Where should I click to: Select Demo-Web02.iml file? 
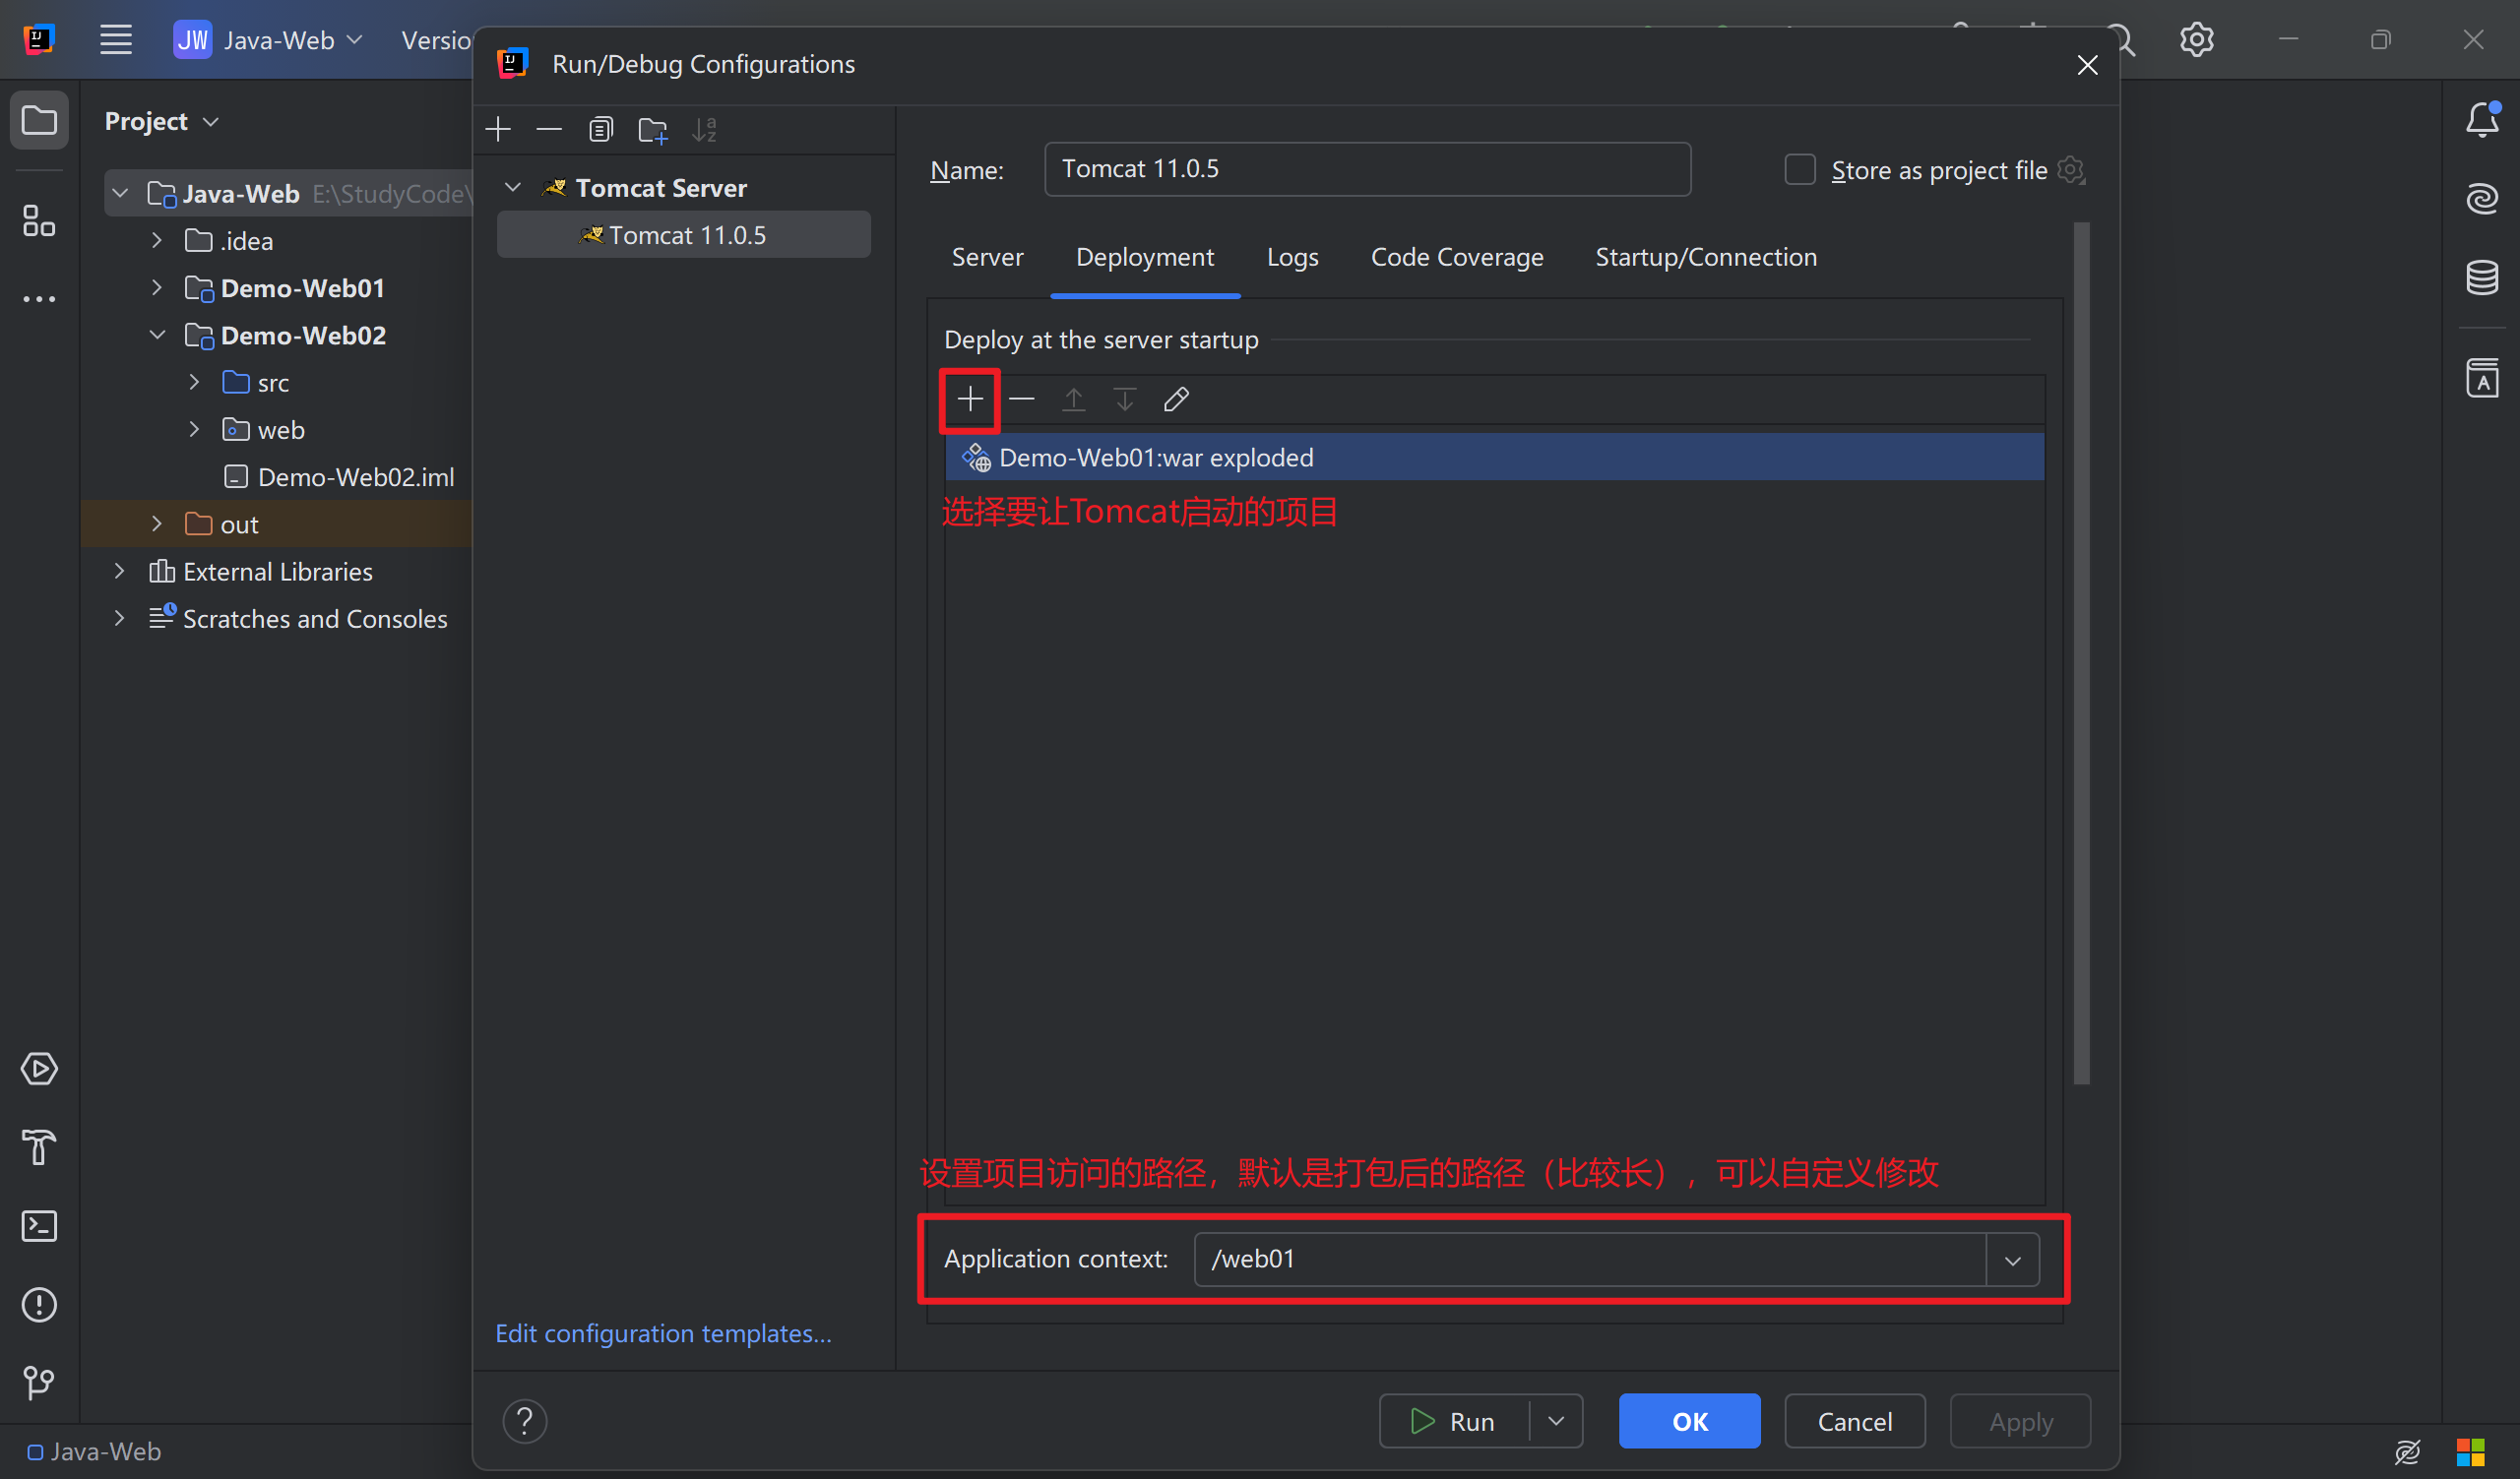pyautogui.click(x=340, y=476)
